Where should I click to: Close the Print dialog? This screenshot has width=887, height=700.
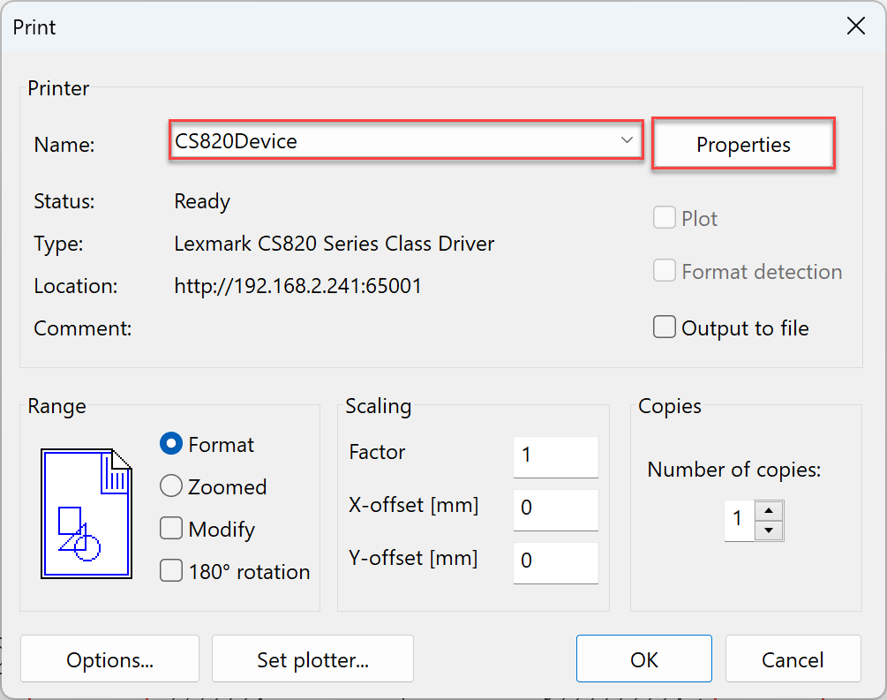[855, 26]
